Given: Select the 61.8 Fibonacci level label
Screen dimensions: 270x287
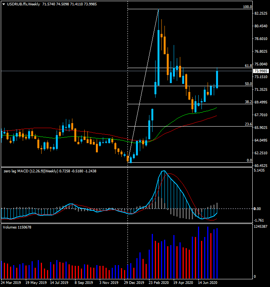Looking at the screenshot, I should pos(248,66).
